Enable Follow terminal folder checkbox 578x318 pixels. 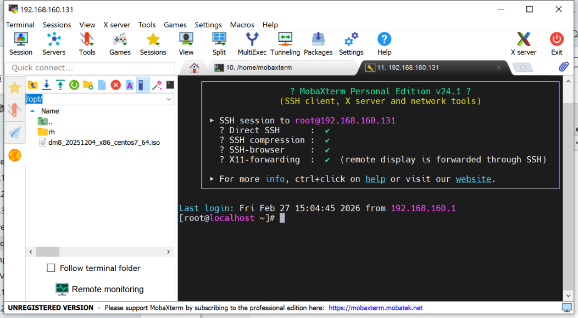(x=51, y=268)
